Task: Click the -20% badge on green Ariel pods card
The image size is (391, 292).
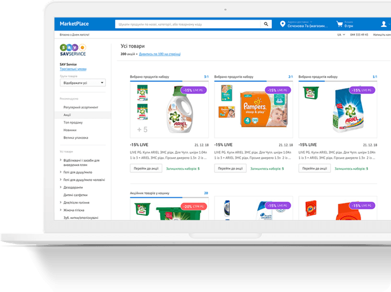Action: (x=194, y=206)
